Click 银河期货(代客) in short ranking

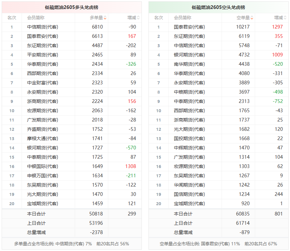(x=189, y=55)
